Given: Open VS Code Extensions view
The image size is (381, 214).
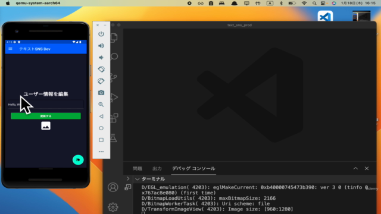Looking at the screenshot, I should (x=114, y=118).
